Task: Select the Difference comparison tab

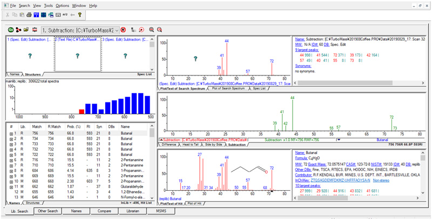Action: (x=168, y=144)
